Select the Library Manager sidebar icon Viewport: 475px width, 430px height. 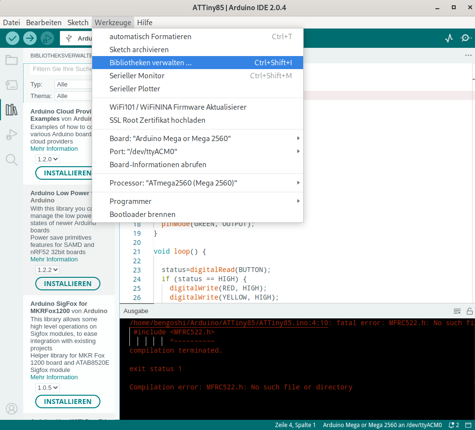click(x=12, y=110)
